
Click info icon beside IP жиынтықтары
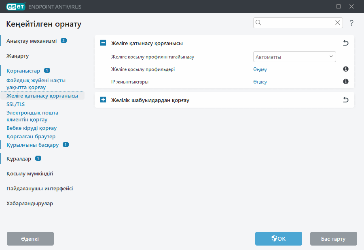[x=346, y=82]
